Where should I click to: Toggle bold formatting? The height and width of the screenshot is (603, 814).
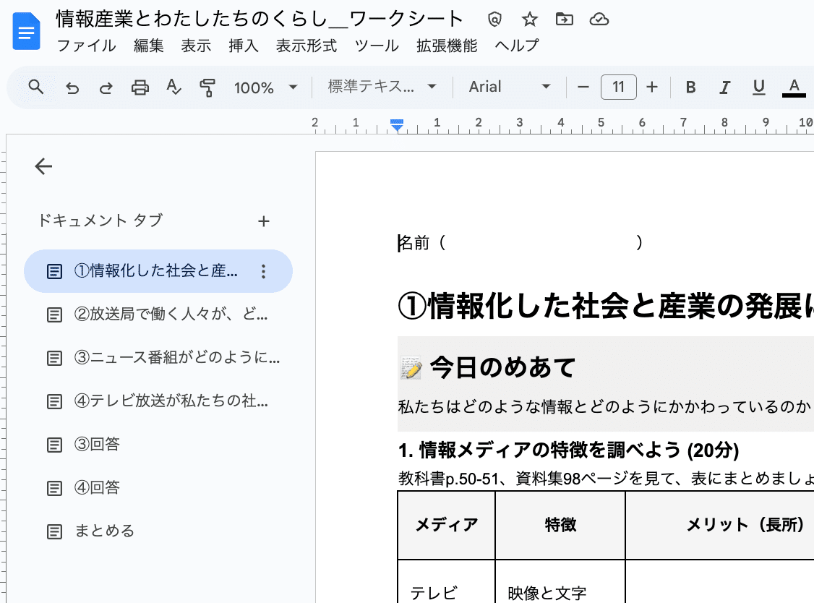pyautogui.click(x=690, y=87)
